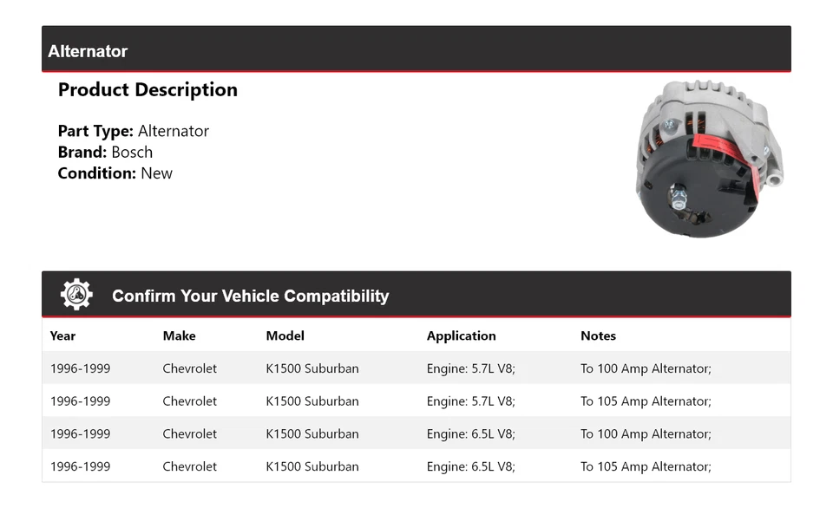
Task: Select the Make column header
Action: point(179,335)
